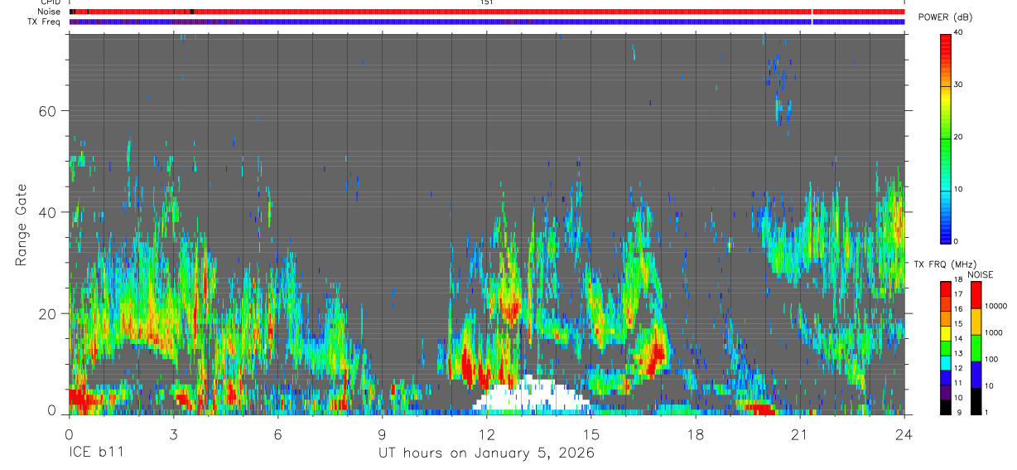Click the red noise status strip
Viewport: 1017px width, 470px height.
point(486,12)
